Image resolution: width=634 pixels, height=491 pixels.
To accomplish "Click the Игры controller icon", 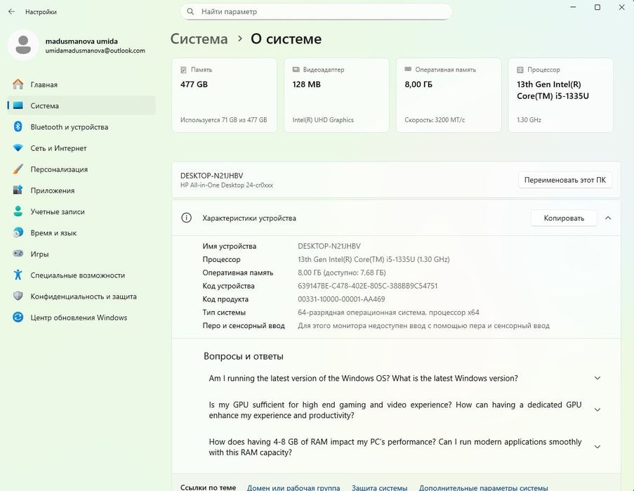I will click(x=18, y=254).
